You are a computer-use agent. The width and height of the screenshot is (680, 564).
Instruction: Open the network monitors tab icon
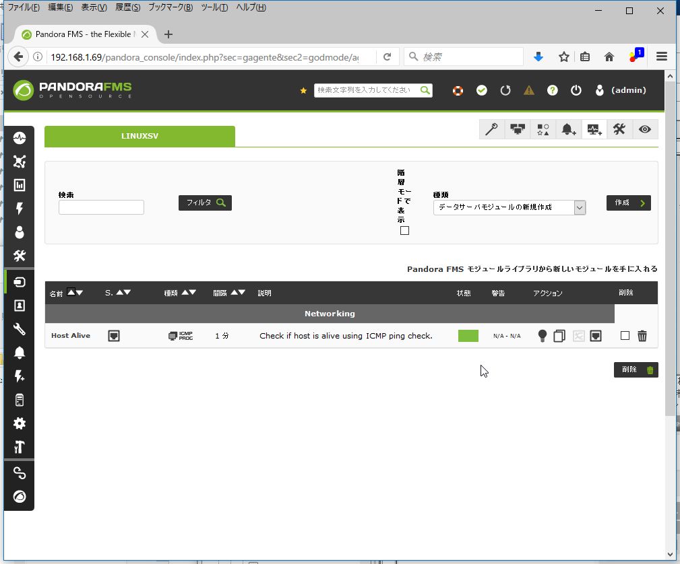pyautogui.click(x=518, y=129)
